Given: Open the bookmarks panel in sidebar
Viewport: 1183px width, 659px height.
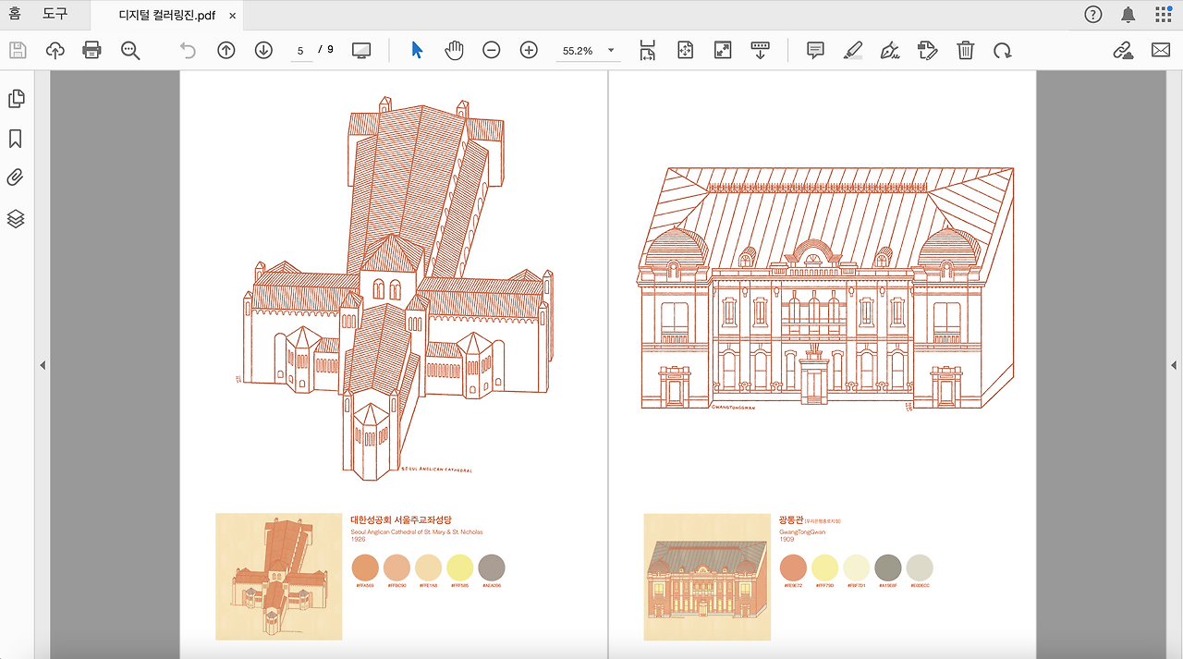Looking at the screenshot, I should point(16,139).
